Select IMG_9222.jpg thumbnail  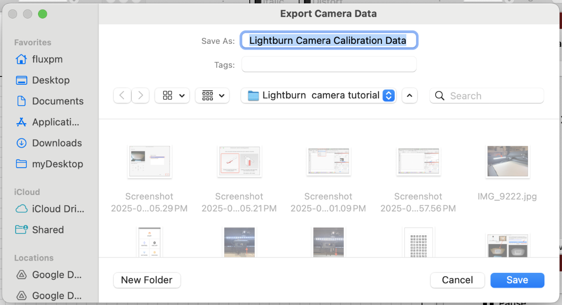tap(507, 161)
